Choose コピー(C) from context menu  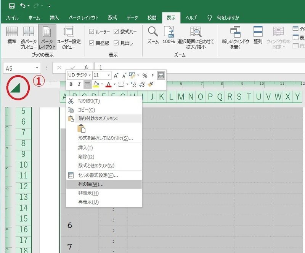click(x=104, y=110)
